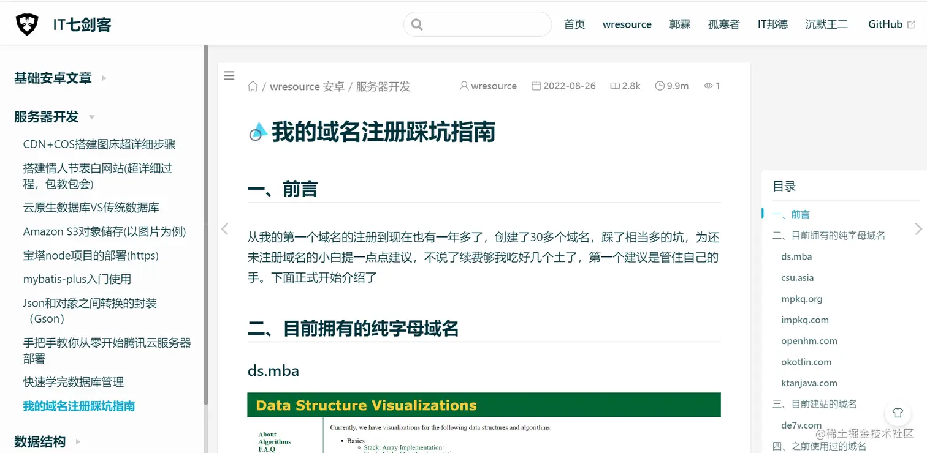Jump to mpkq.org in table of contents

(x=802, y=299)
